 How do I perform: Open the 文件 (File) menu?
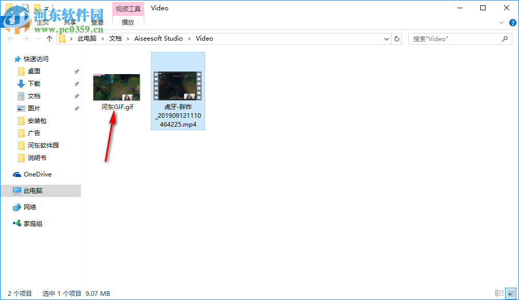pos(15,22)
